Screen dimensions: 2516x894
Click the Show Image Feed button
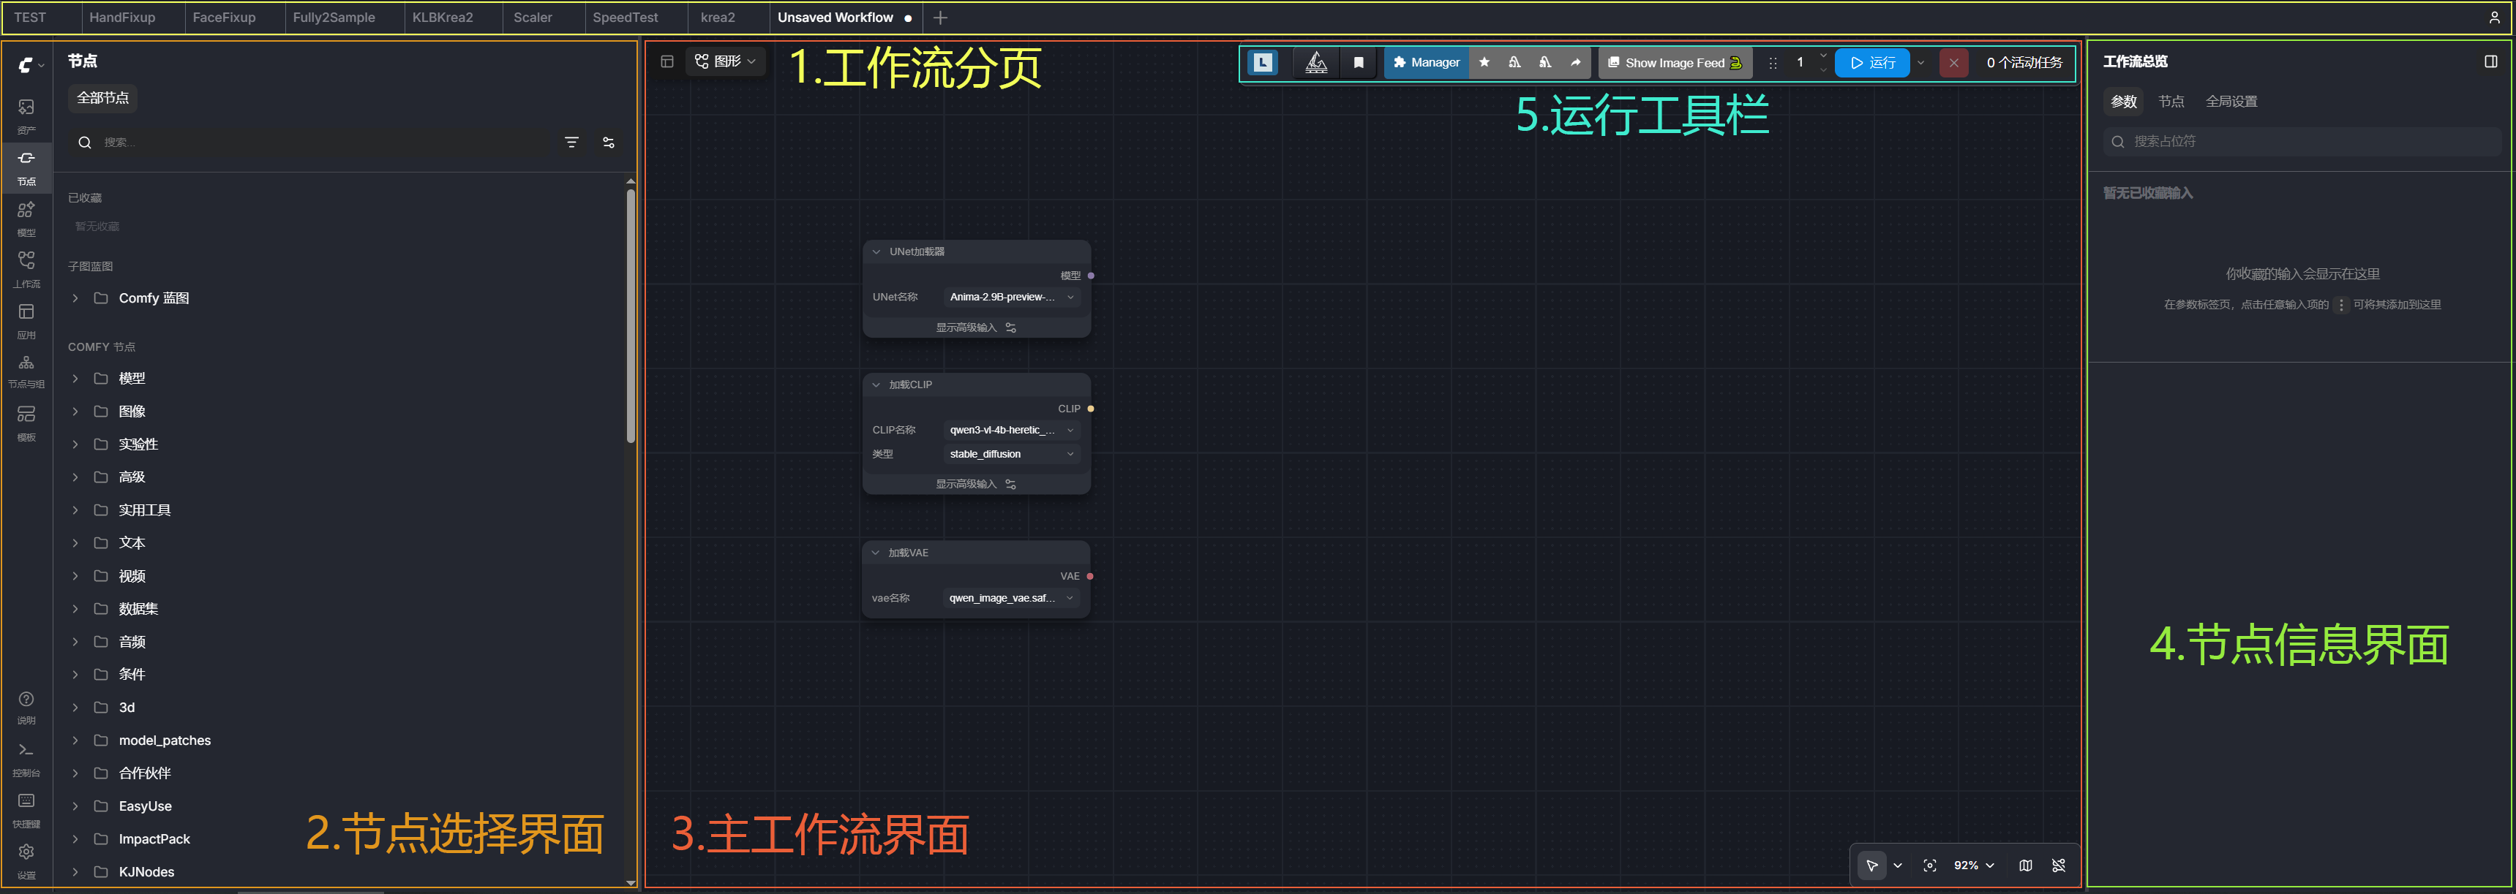coord(1675,62)
